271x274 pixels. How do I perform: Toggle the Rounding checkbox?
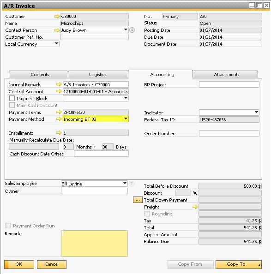(x=147, y=214)
